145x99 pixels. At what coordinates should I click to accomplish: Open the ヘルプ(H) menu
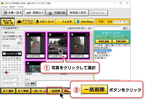[x=20, y=7]
